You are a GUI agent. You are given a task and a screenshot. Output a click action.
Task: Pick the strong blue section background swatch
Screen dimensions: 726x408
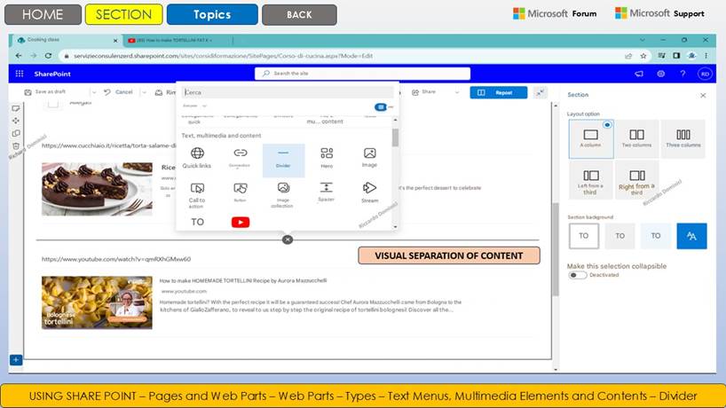coord(691,236)
